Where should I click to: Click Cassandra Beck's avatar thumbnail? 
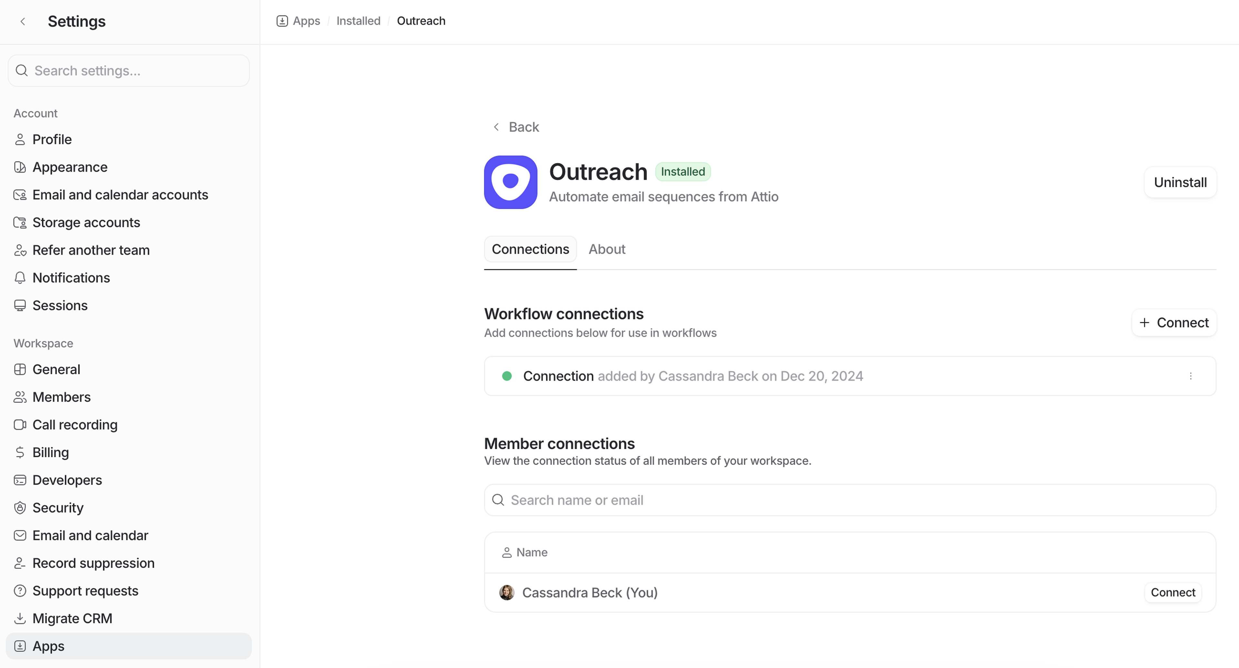click(x=507, y=592)
